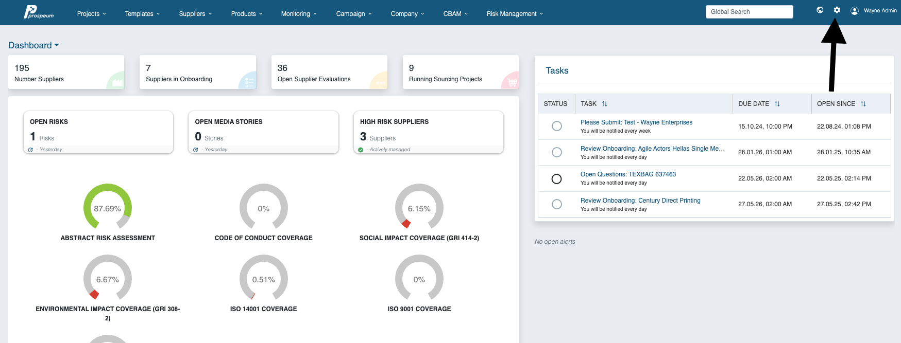
Task: Open the Dashboard dropdown heading
Action: 34,45
